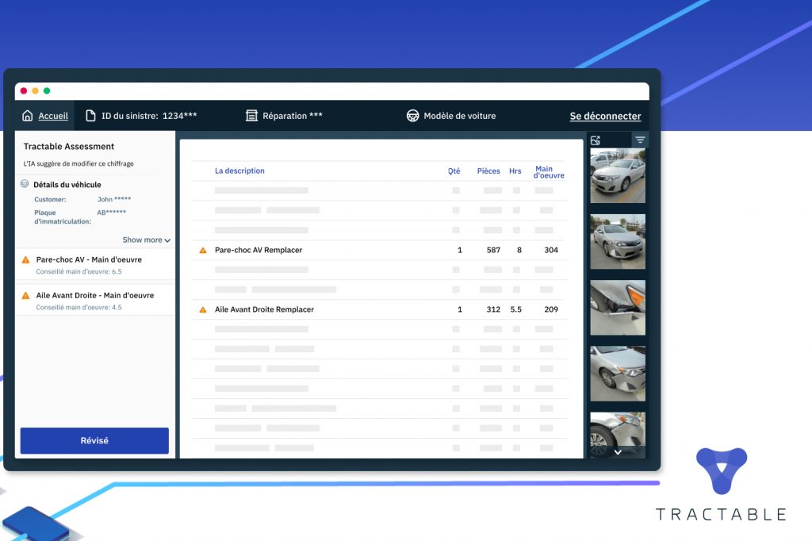Select the Modèle de voiture menu label
This screenshot has height=541, width=812.
(459, 116)
